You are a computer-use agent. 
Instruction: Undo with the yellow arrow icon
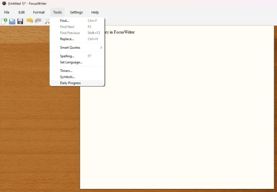click(x=30, y=21)
